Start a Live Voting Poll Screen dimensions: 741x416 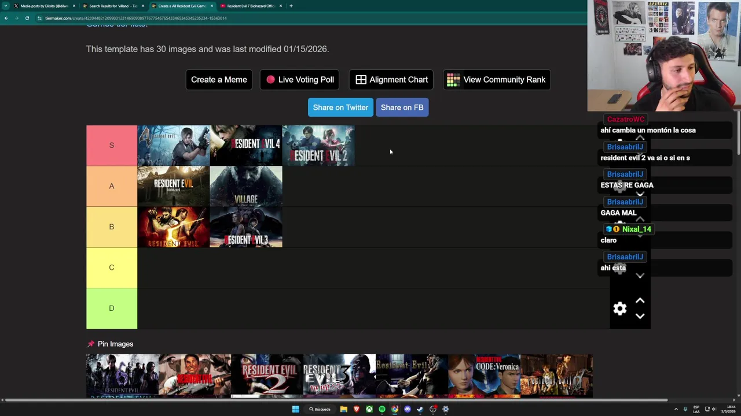click(300, 80)
